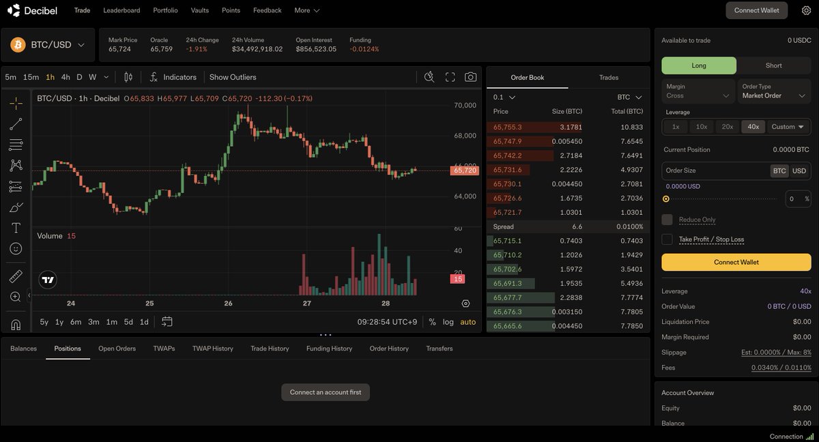Click the 65,755.3 ask price row

(568, 127)
